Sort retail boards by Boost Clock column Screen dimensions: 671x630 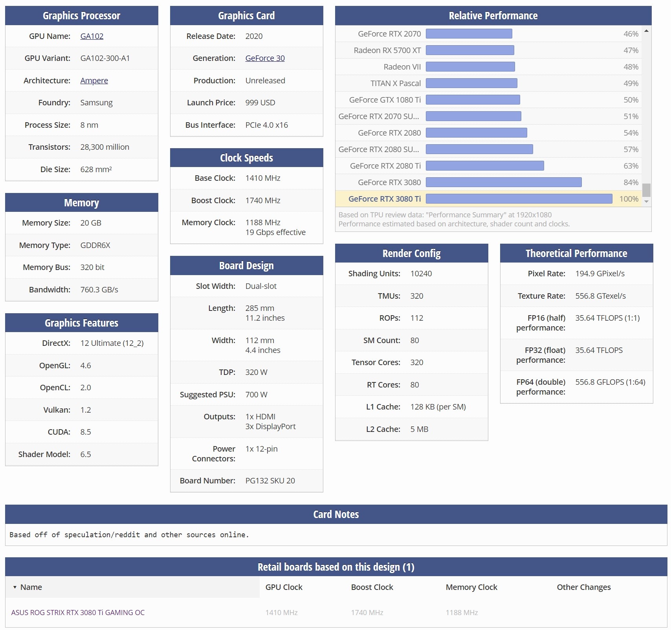(372, 587)
